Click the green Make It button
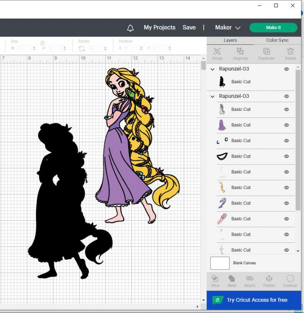 click(x=273, y=28)
